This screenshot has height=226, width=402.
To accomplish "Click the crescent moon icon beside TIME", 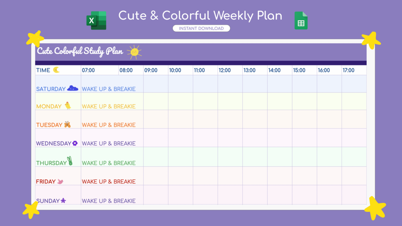I will 56,70.
